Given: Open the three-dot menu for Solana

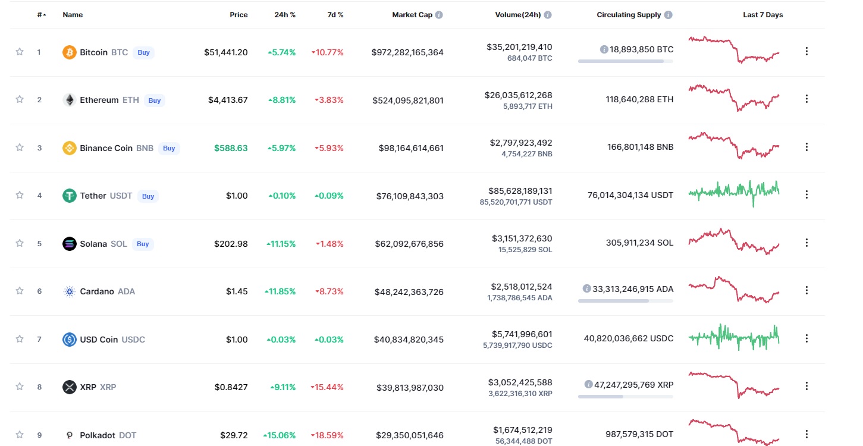Looking at the screenshot, I should tap(806, 243).
